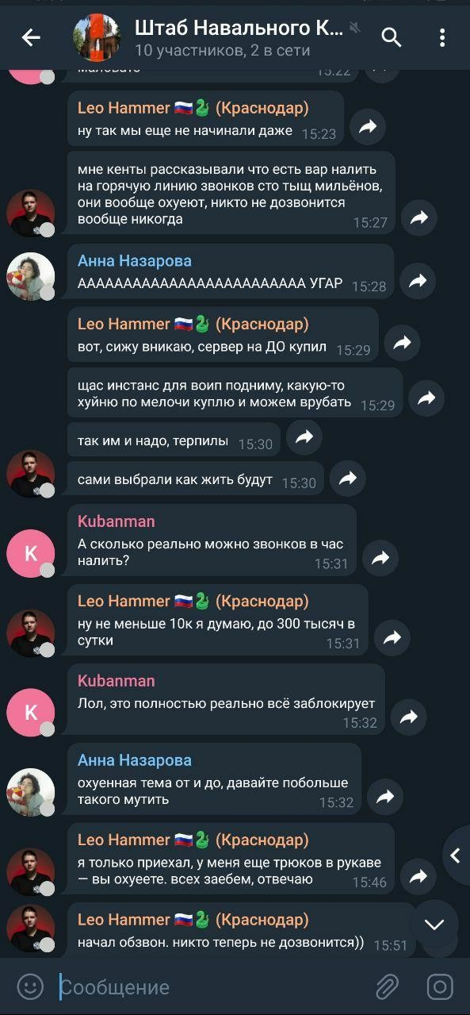
Task: Attach a file using the paperclip icon
Action: click(387, 986)
